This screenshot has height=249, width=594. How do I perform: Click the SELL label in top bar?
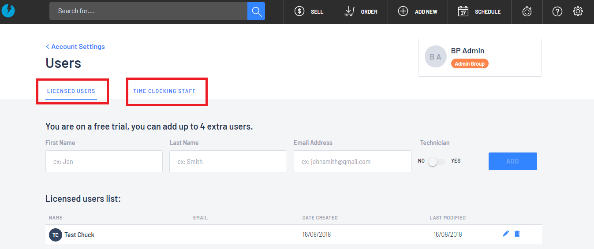317,12
